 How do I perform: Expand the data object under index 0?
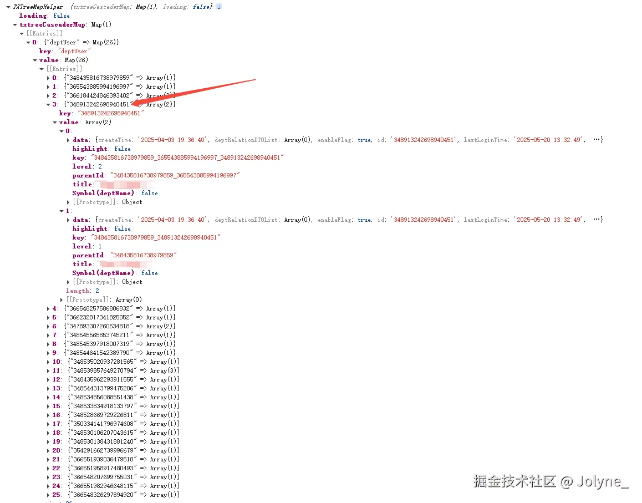click(68, 140)
